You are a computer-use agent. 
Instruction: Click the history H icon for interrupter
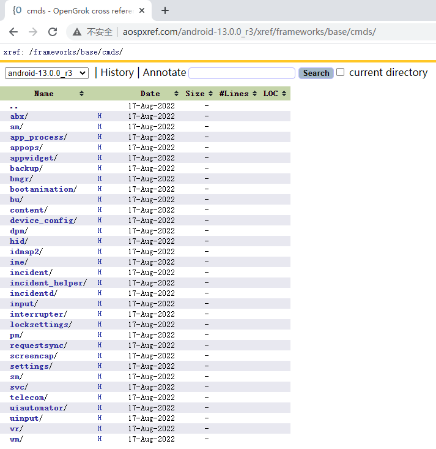[100, 314]
